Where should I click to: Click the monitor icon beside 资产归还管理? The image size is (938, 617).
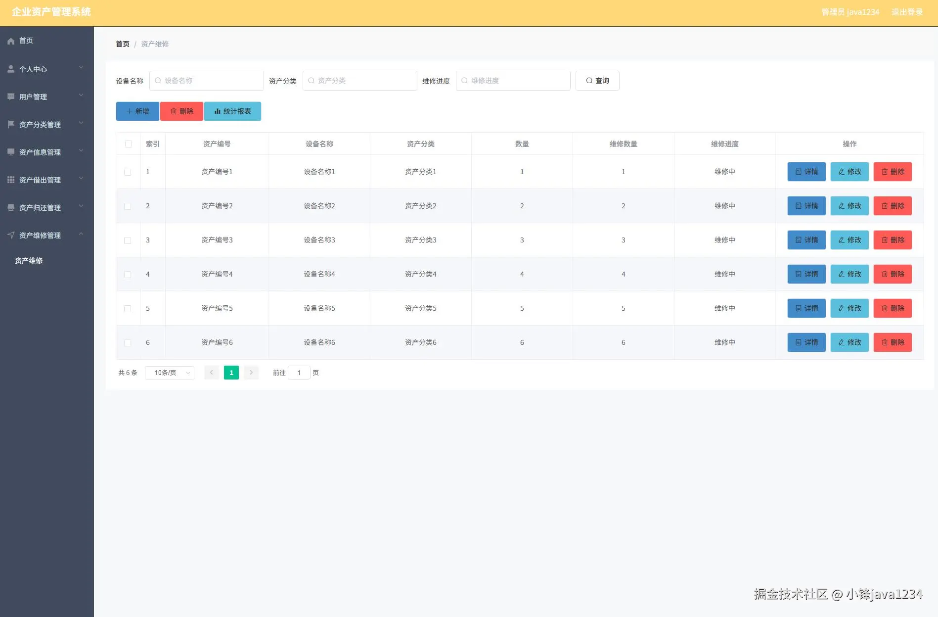11,207
